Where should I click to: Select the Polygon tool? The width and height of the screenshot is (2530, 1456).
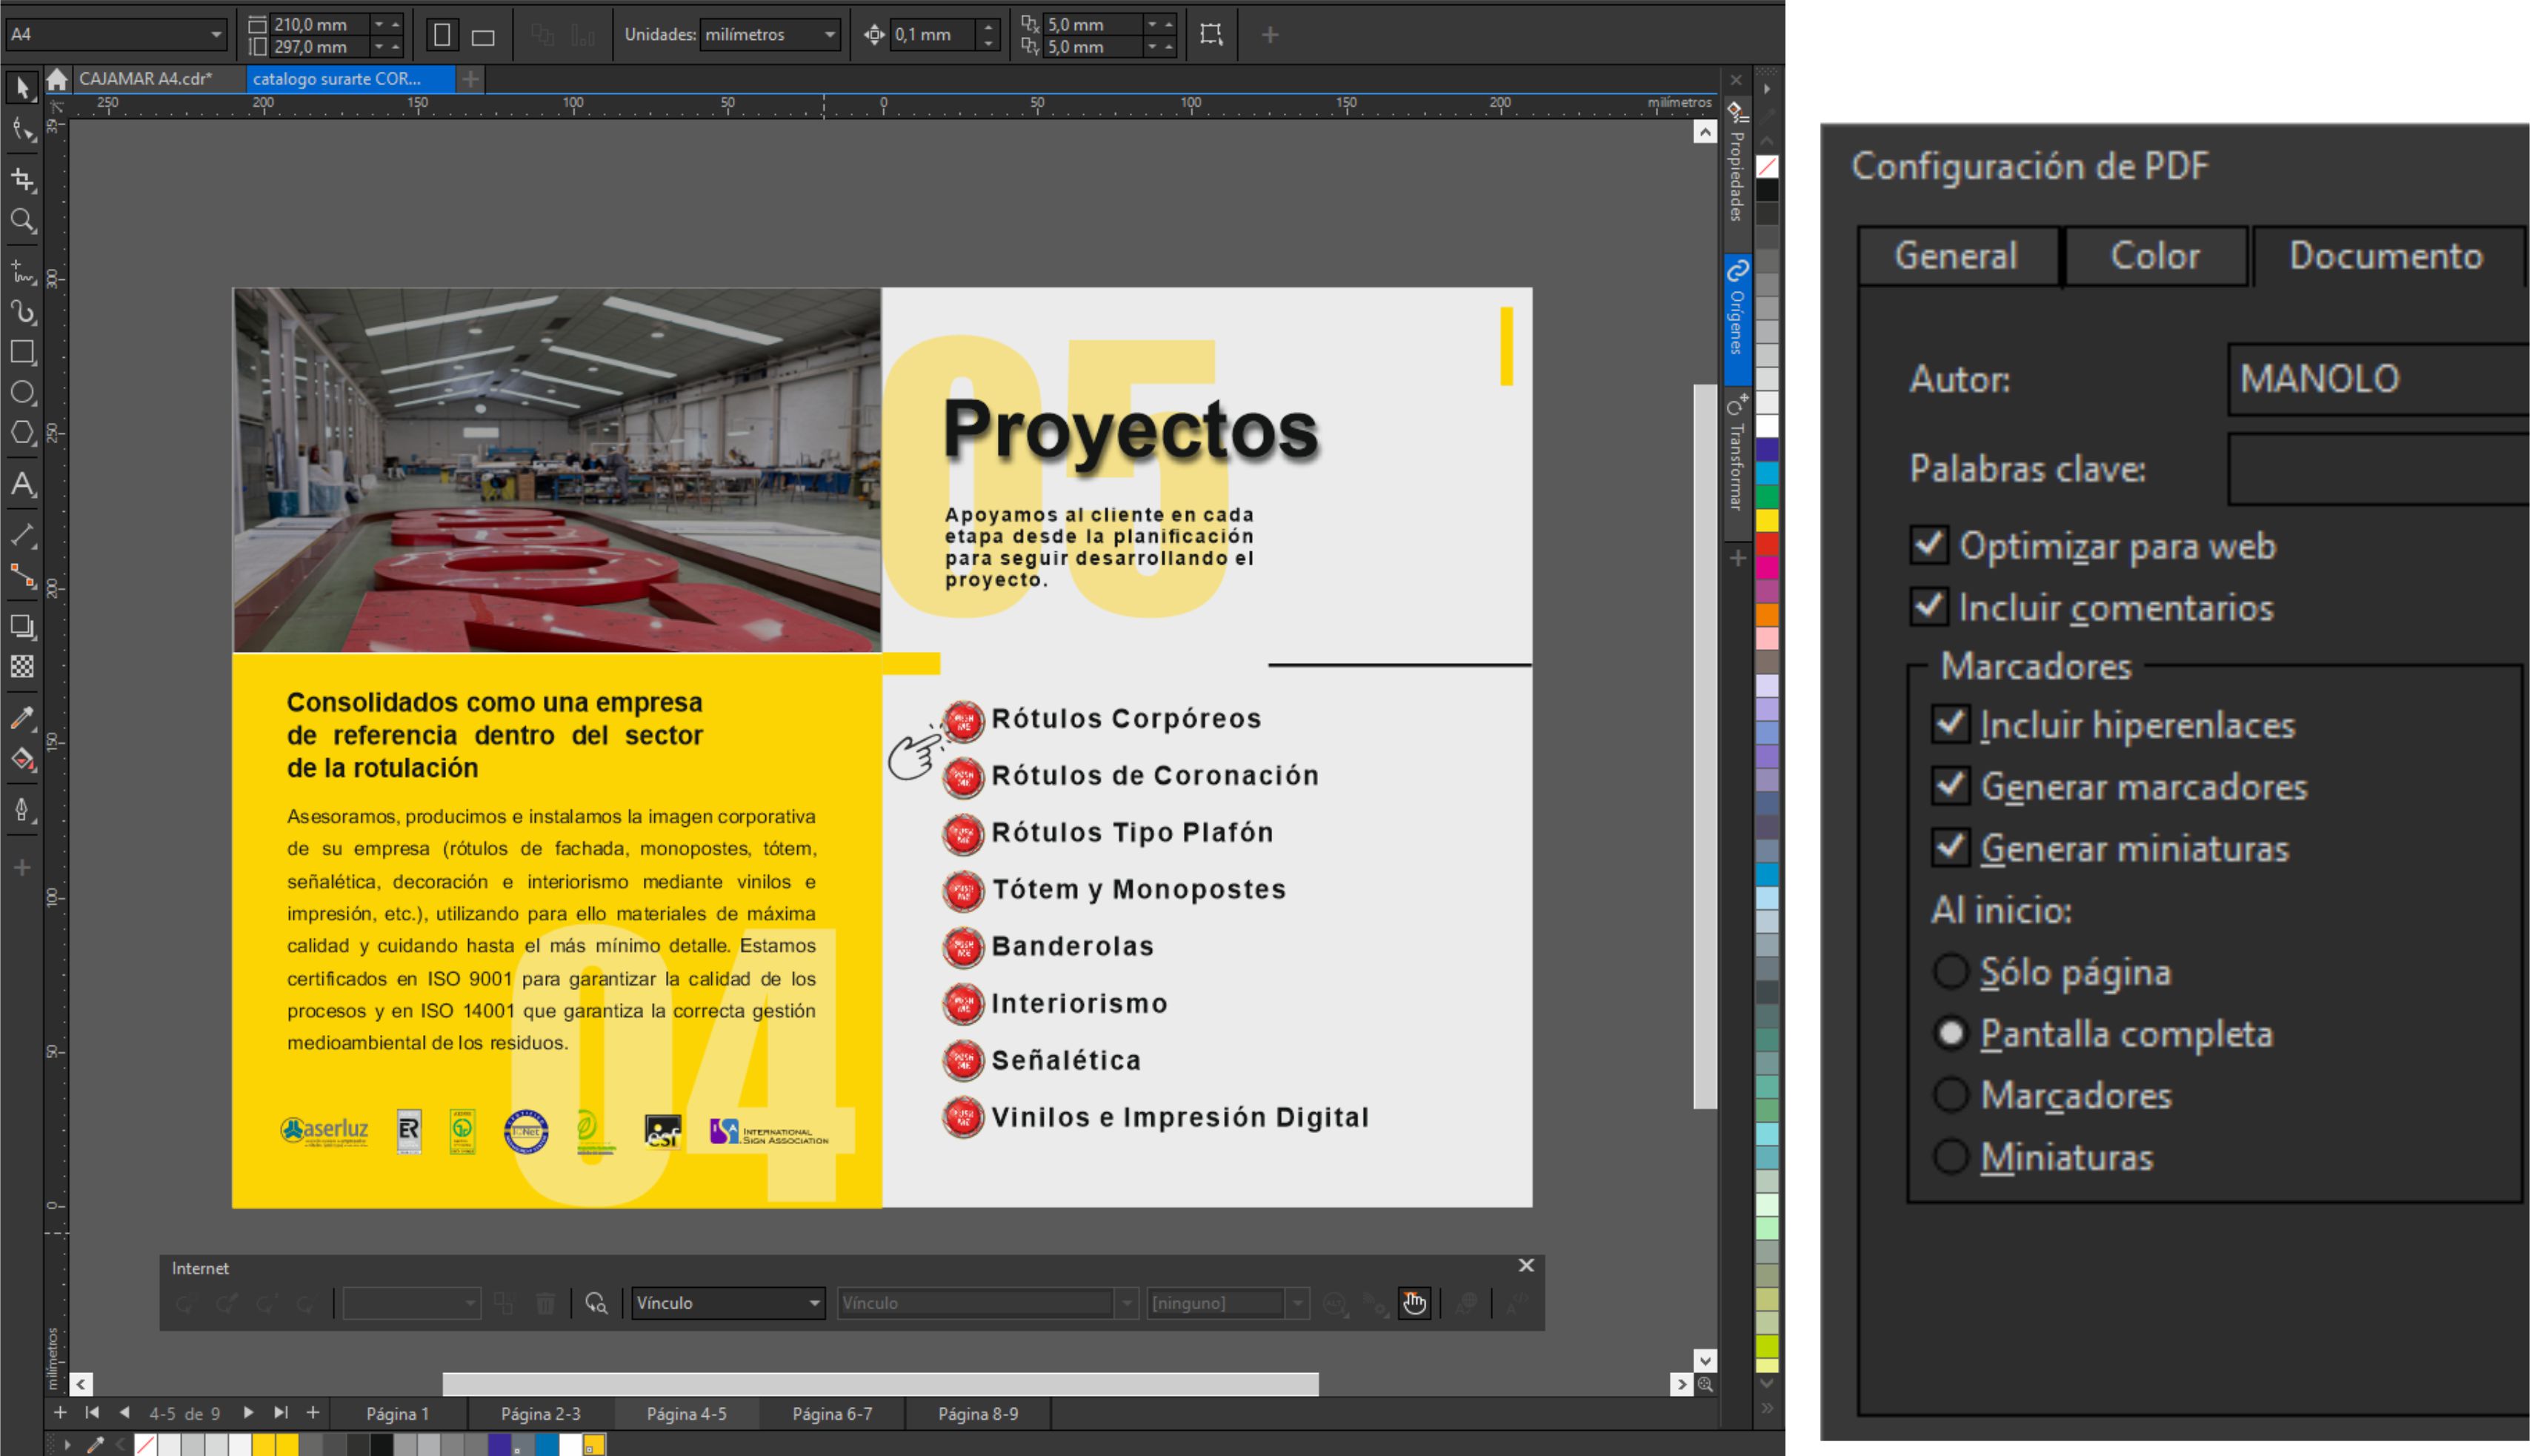(22, 433)
